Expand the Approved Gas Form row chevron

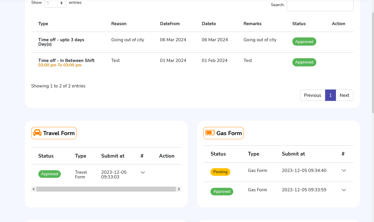pos(344,190)
